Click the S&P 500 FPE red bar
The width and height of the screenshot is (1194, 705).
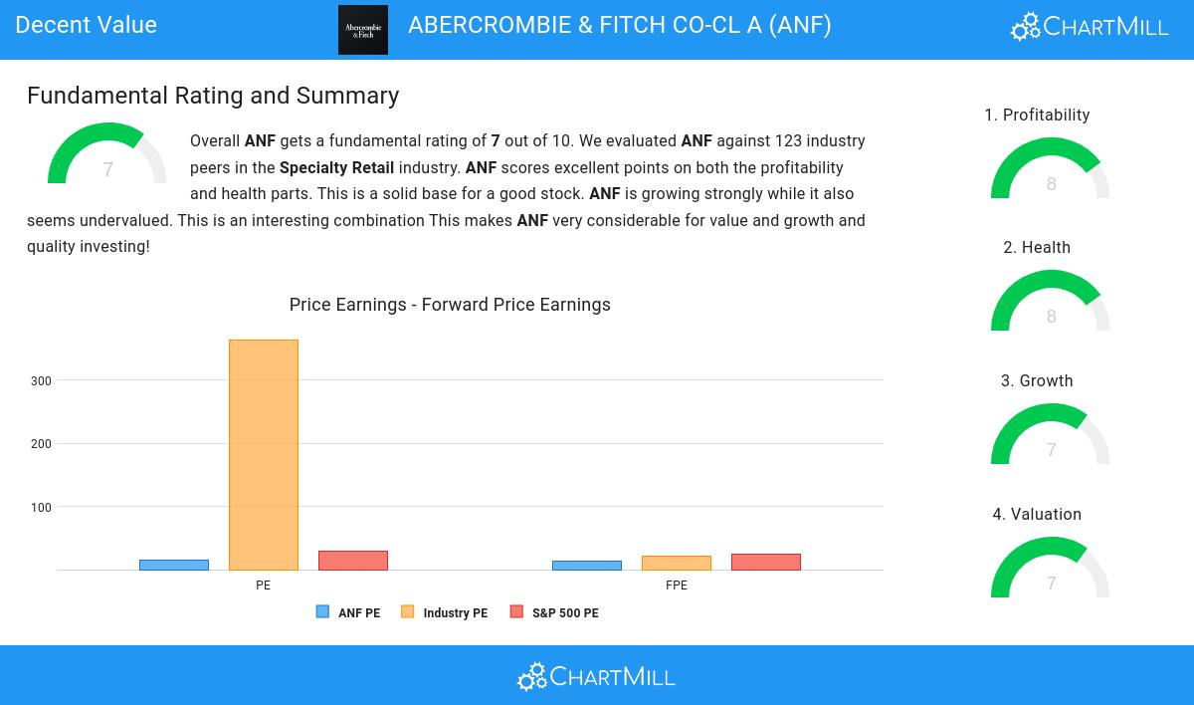click(x=766, y=563)
